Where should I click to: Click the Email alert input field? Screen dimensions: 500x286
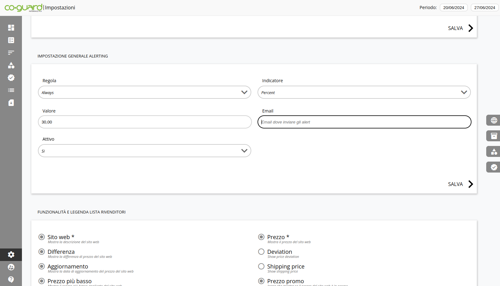[364, 122]
